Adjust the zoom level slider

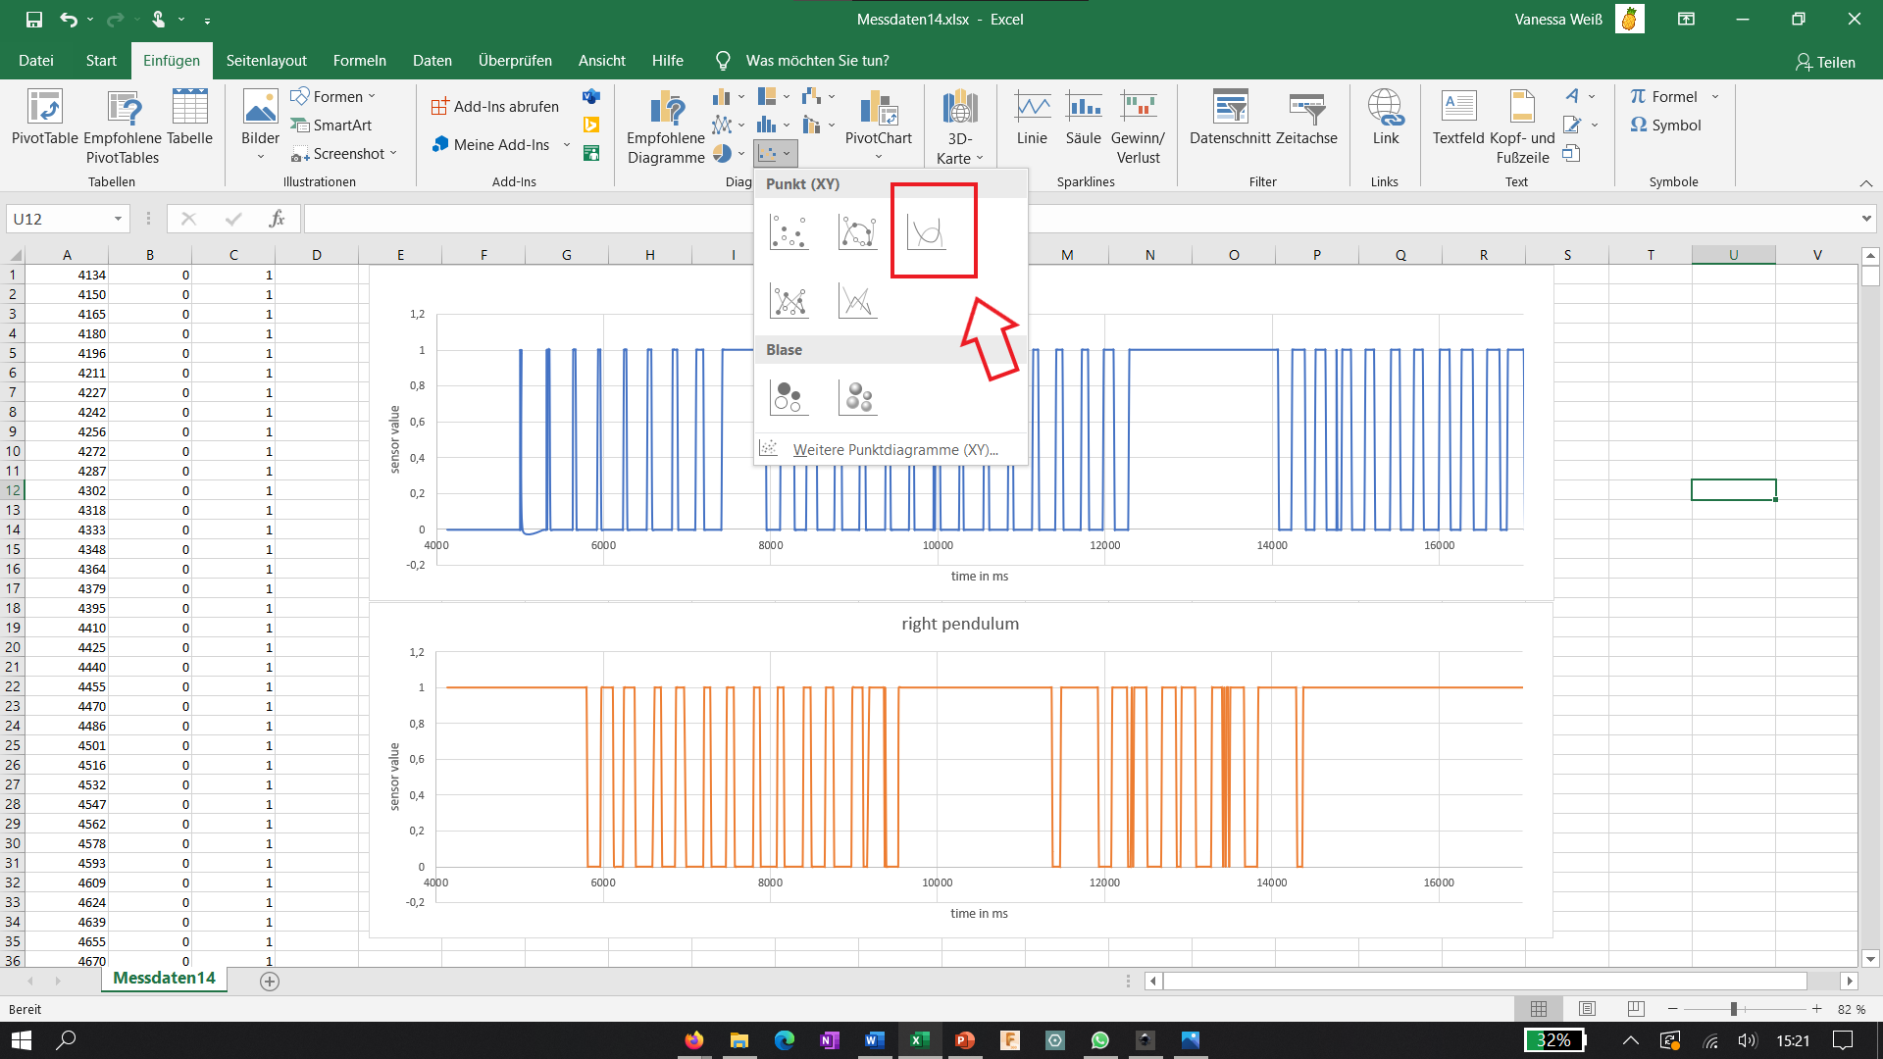1733,1009
